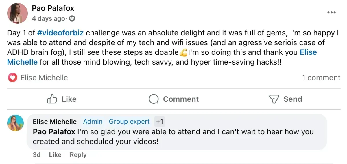View reactions by Elise Michelle
347x164 pixels.
(44, 78)
